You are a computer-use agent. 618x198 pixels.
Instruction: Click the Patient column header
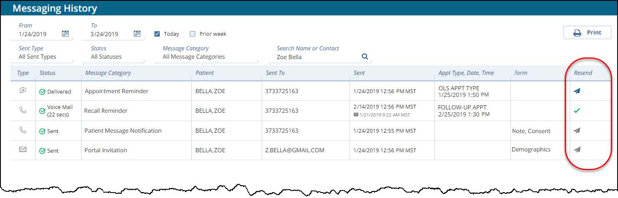pos(205,73)
